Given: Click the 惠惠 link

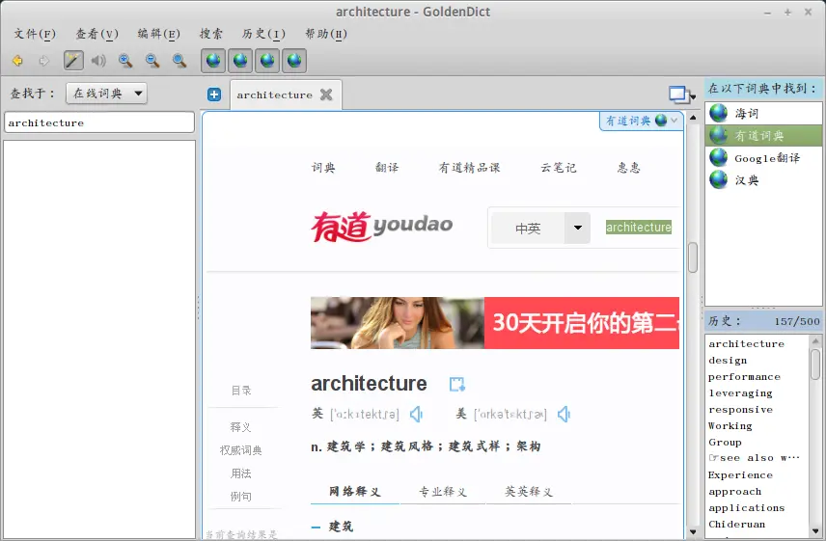Looking at the screenshot, I should click(x=629, y=168).
